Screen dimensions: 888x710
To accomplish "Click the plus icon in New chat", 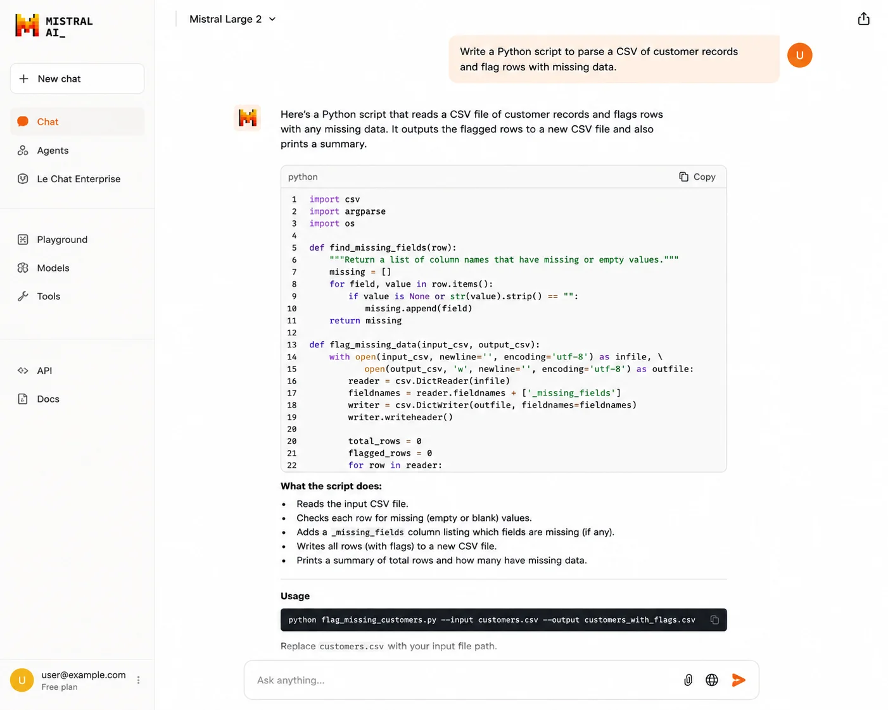I will click(23, 78).
